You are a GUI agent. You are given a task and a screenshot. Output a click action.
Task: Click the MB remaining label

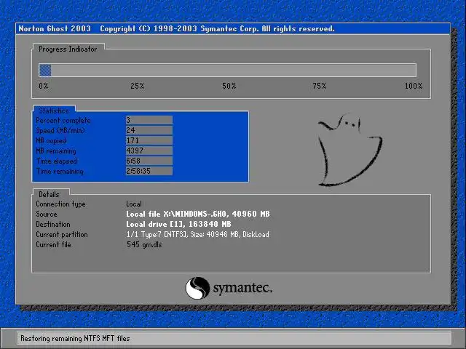point(56,151)
